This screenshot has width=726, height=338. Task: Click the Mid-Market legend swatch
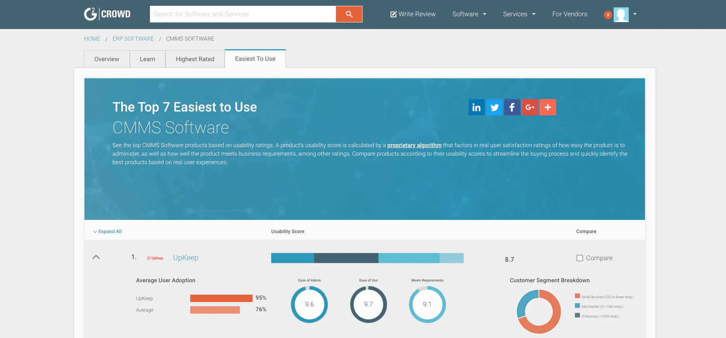point(578,305)
